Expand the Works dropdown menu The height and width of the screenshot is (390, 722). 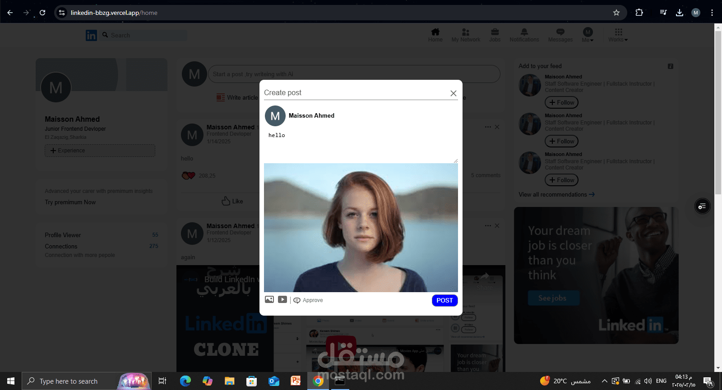coord(618,35)
